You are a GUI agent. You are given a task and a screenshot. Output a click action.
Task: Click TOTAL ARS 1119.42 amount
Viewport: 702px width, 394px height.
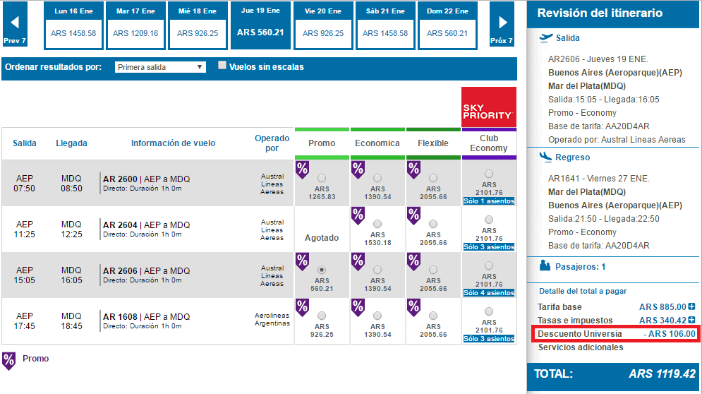[662, 374]
